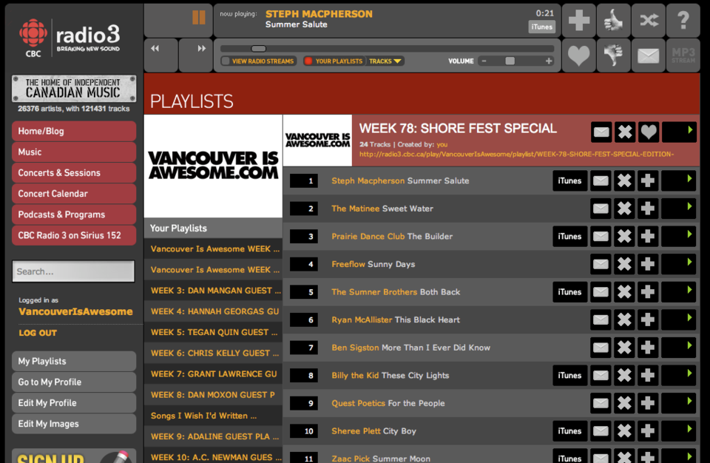This screenshot has height=463, width=710.
Task: Click Go to My Profile
Action: pyautogui.click(x=74, y=382)
